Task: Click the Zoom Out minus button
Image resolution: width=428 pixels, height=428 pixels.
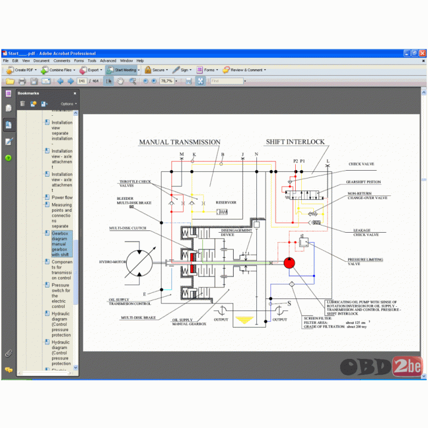Action: tap(145, 81)
